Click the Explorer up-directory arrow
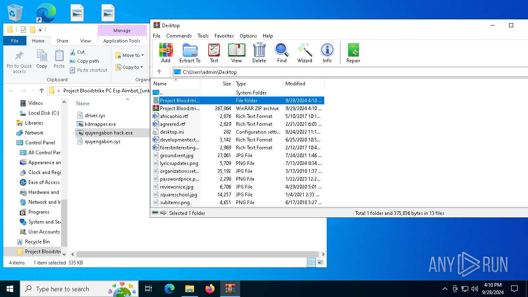 point(42,91)
